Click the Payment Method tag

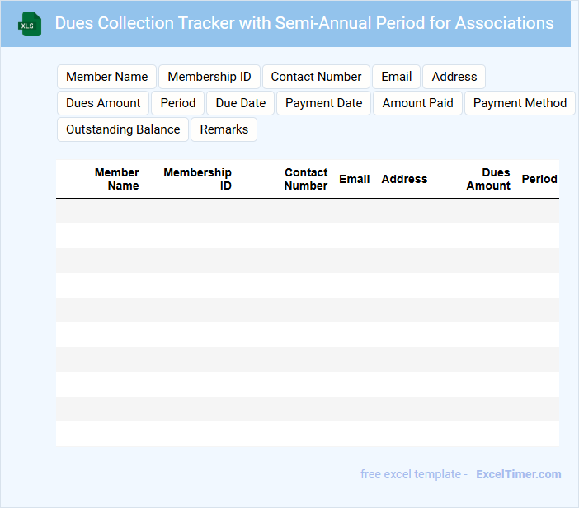click(520, 103)
